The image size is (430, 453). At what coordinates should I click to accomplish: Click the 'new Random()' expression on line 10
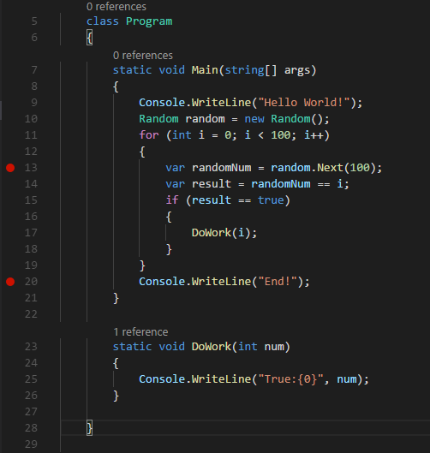287,119
